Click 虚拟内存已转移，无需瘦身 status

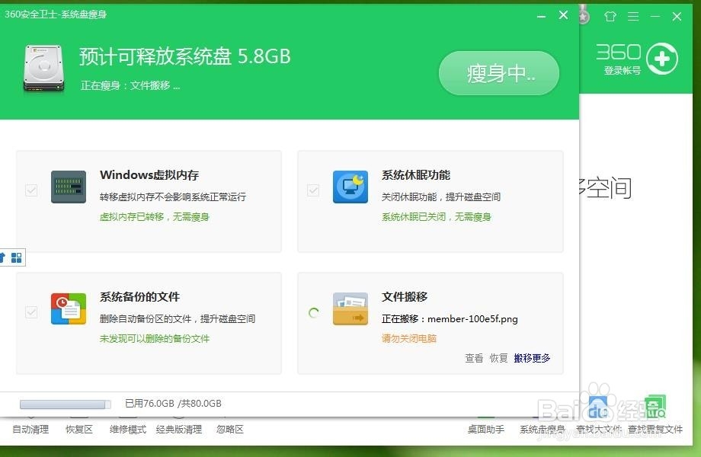point(154,216)
